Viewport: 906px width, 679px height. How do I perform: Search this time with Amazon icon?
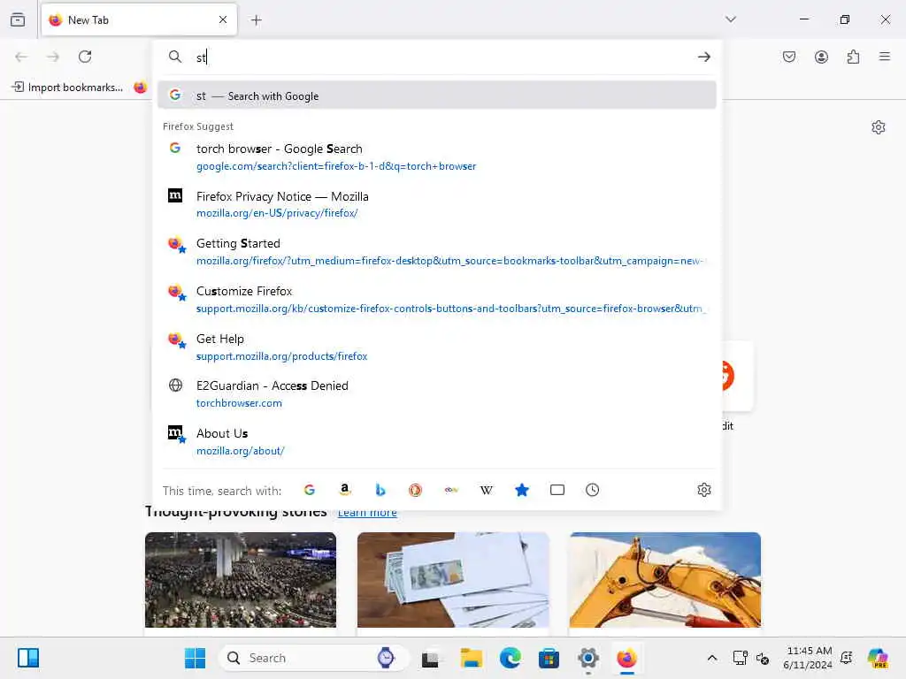(x=345, y=490)
